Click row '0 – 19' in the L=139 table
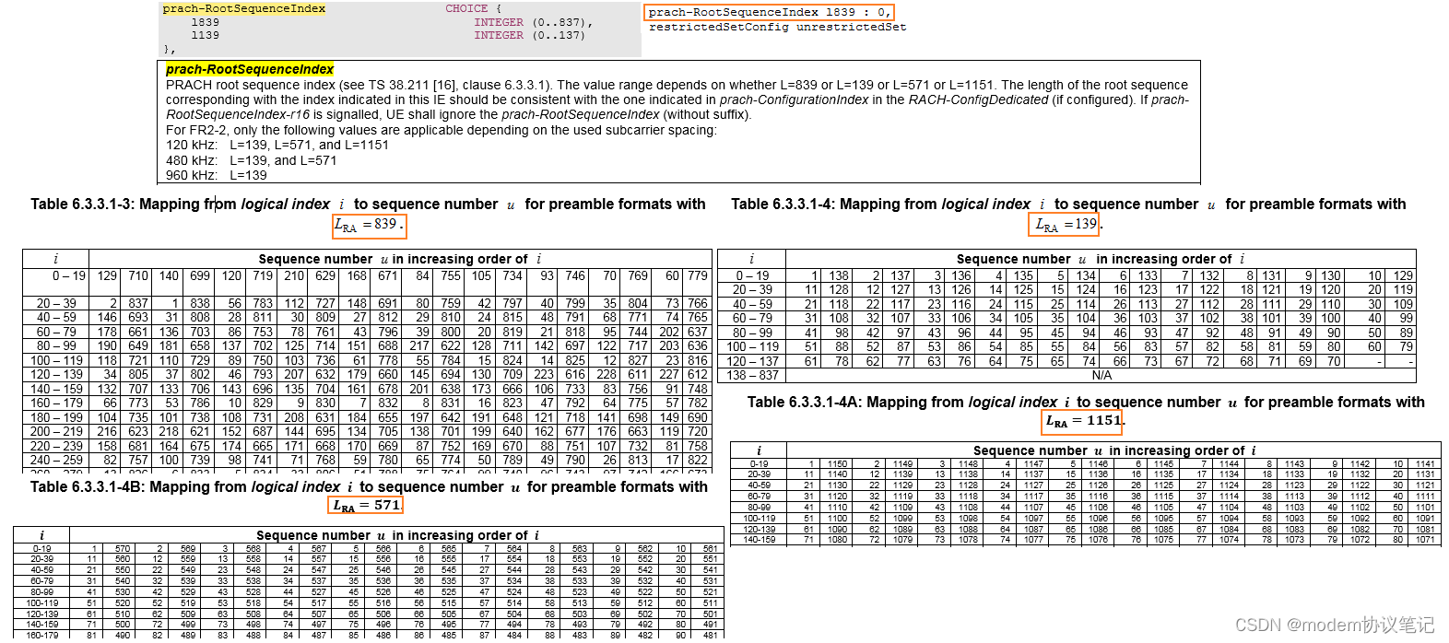The height and width of the screenshot is (643, 1449). [x=1066, y=275]
